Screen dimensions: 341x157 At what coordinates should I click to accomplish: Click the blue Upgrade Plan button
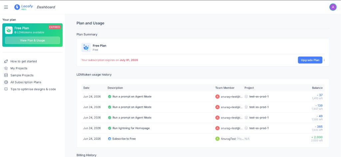(x=310, y=60)
